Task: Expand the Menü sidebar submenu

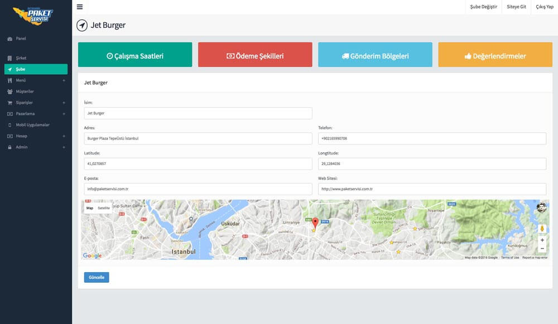Action: pyautogui.click(x=64, y=80)
